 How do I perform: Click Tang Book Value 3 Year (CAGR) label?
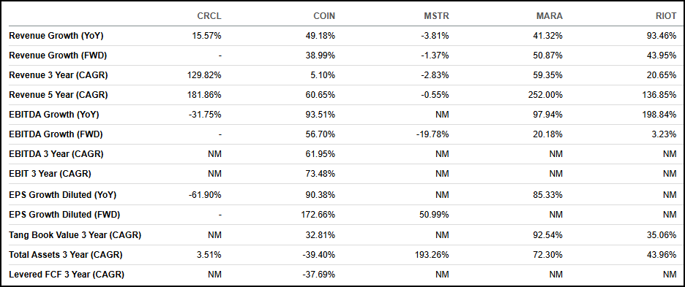pos(75,235)
